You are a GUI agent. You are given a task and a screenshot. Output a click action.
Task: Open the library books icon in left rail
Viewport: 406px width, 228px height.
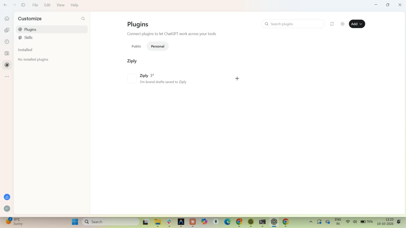tap(7, 53)
